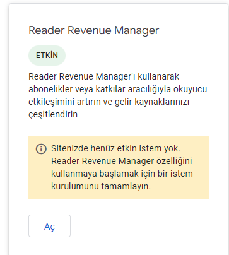Click the info icon in the yellow notice
Viewport: 229px width, 255px height.
41,149
